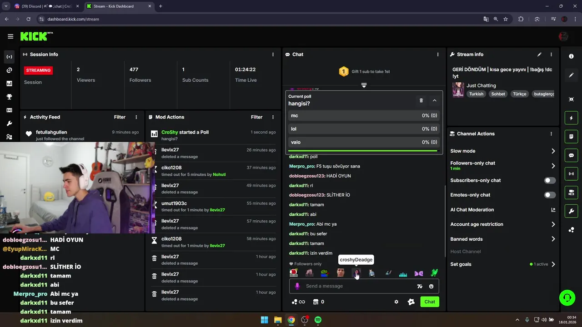This screenshot has width=582, height=327.
Task: Open Channel Actions three-dot menu
Action: 551,134
